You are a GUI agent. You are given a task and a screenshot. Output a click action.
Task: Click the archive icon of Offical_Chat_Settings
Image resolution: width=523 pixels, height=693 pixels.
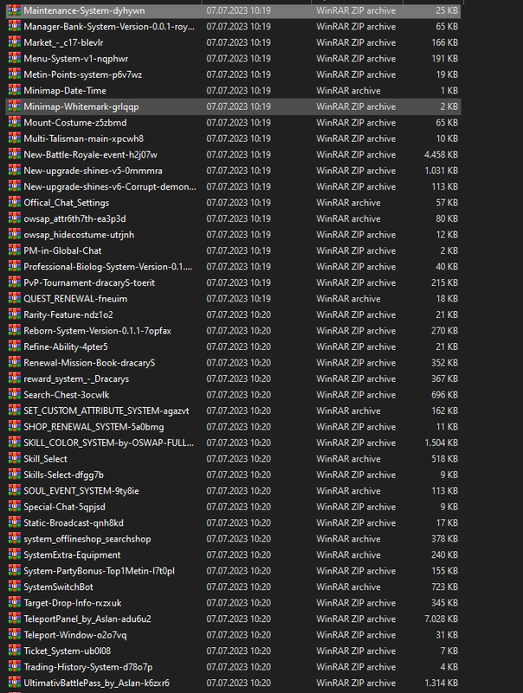pyautogui.click(x=15, y=202)
